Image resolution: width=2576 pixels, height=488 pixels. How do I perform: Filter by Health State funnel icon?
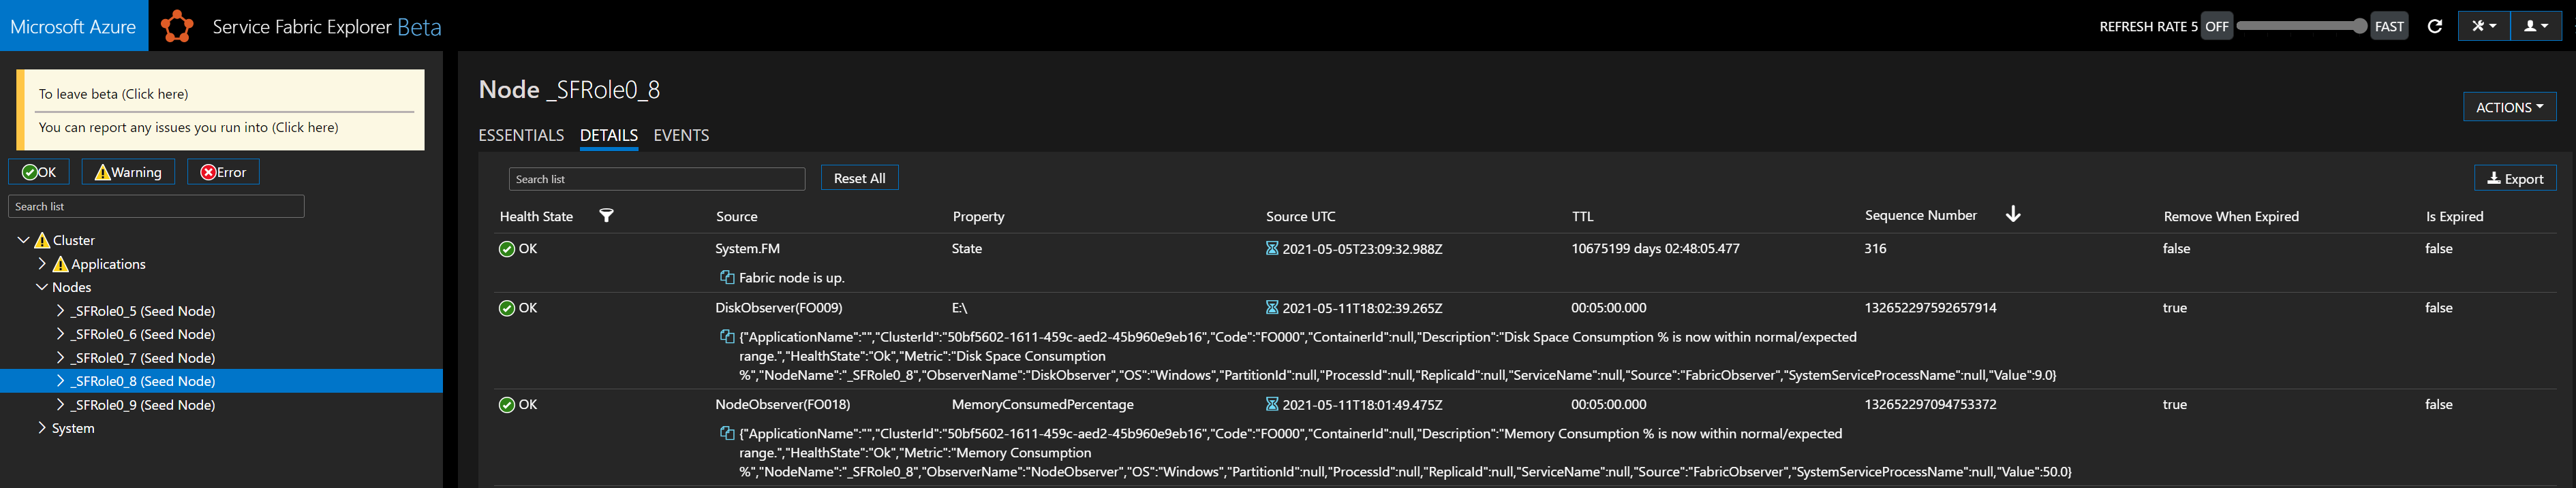coord(606,214)
